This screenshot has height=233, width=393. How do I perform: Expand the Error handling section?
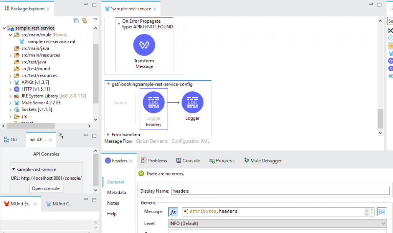tap(109, 135)
